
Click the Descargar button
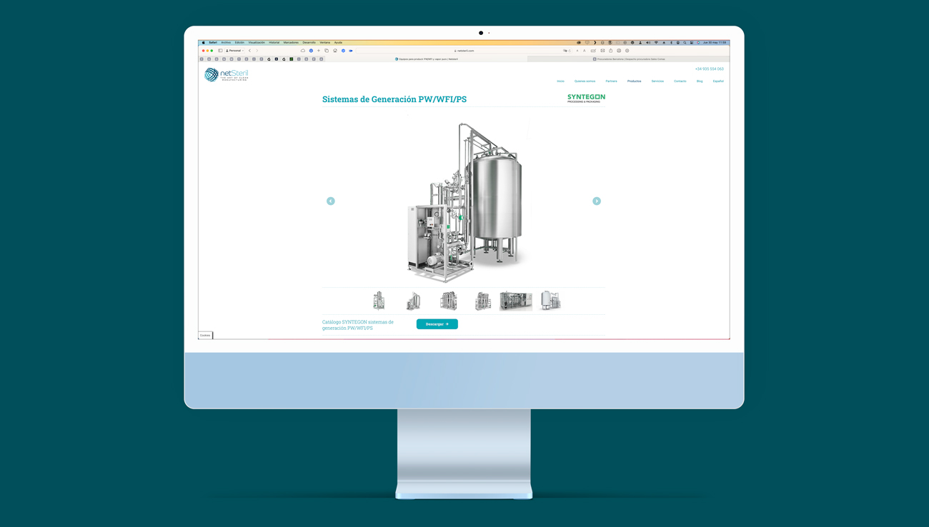437,324
